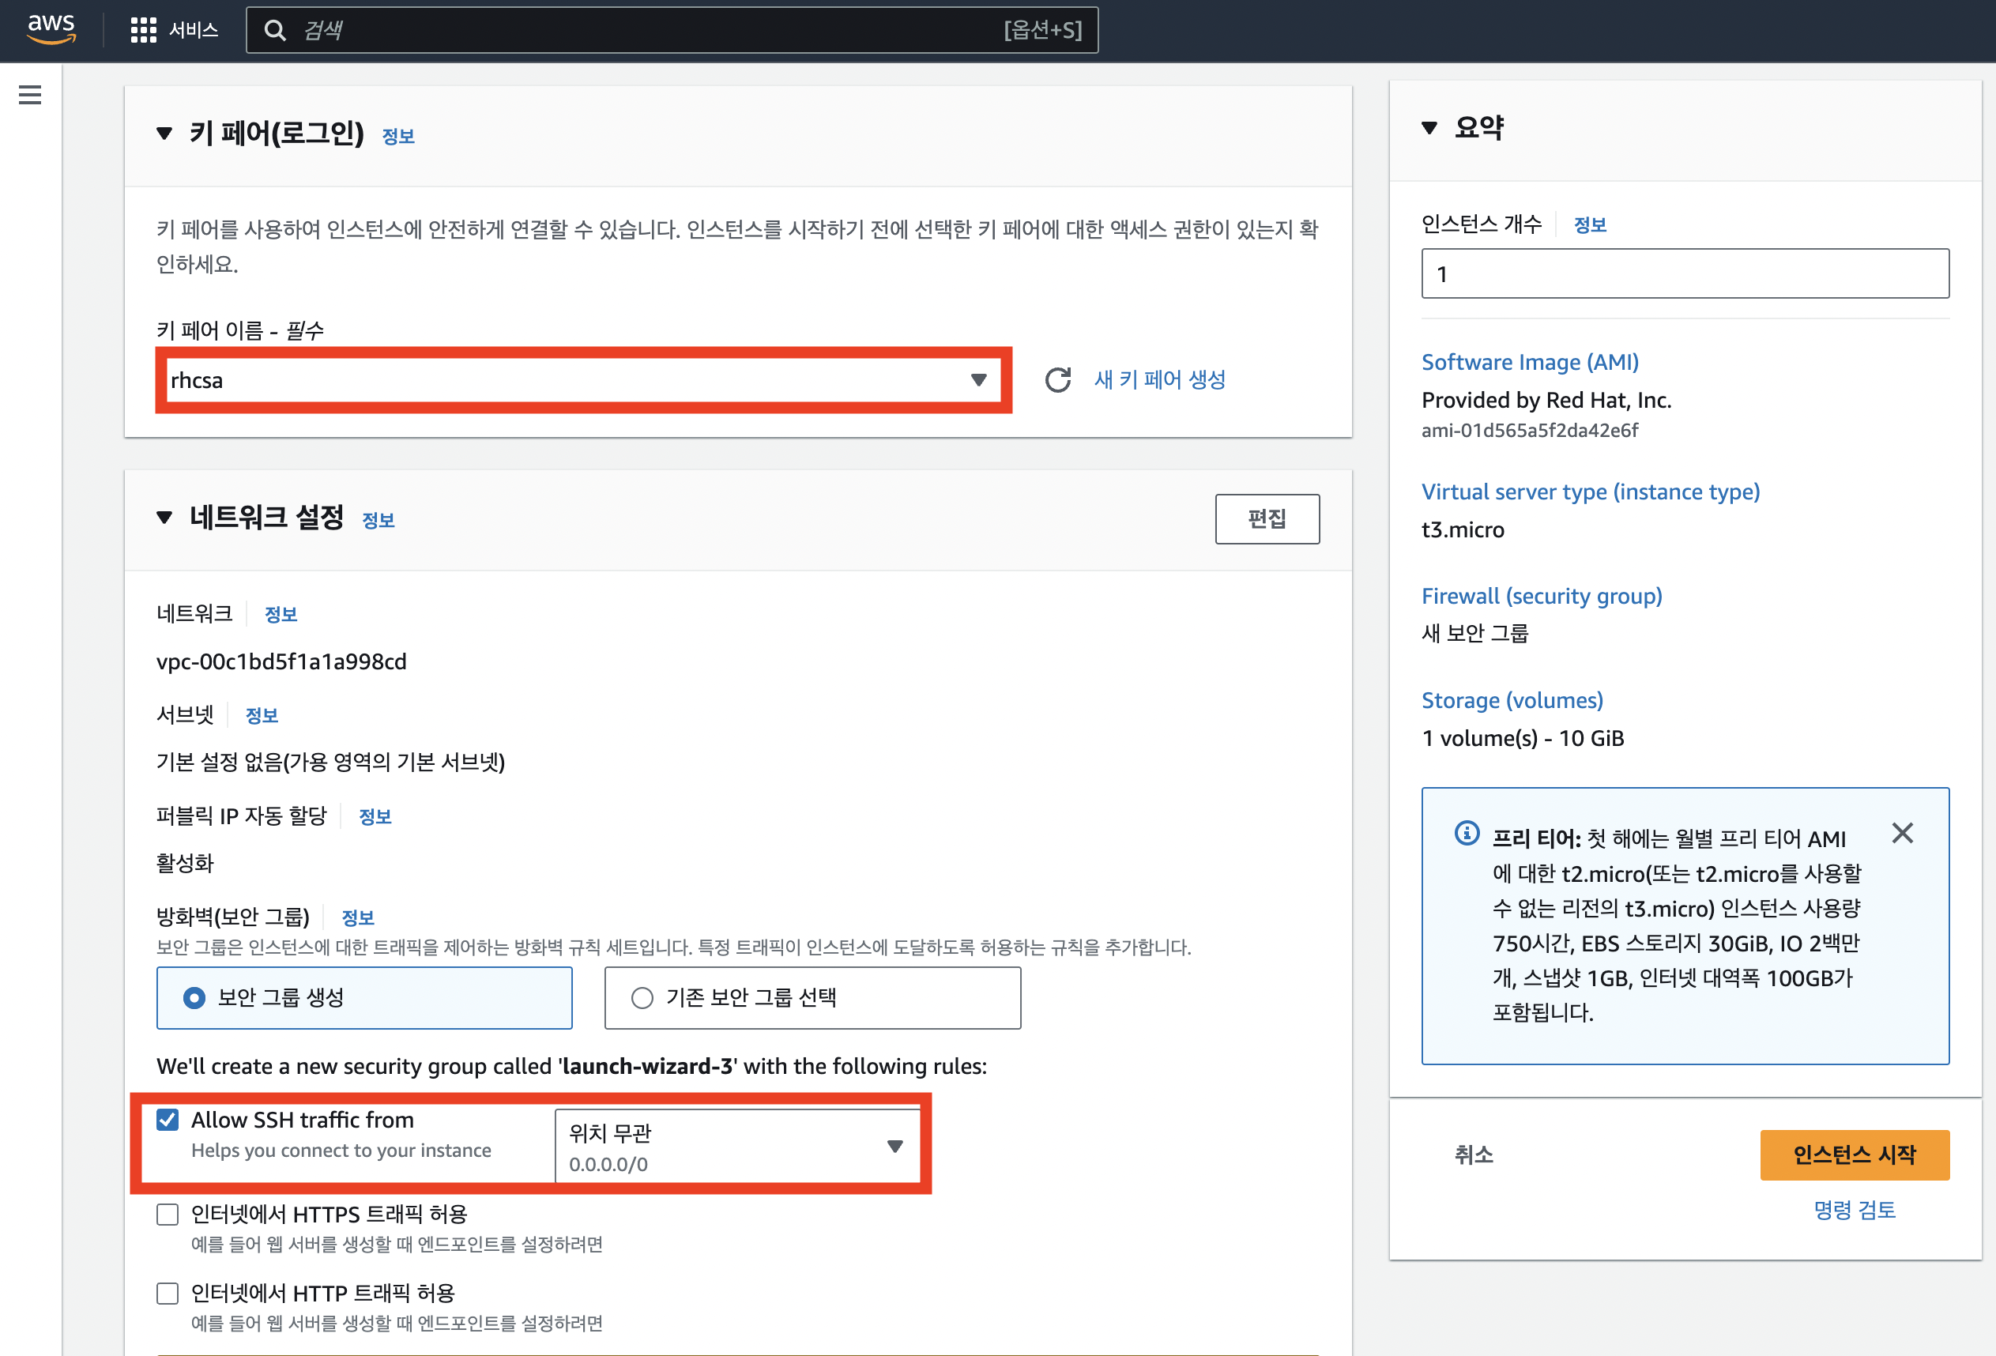Click the network settings edit button
This screenshot has width=1996, height=1356.
click(1266, 518)
